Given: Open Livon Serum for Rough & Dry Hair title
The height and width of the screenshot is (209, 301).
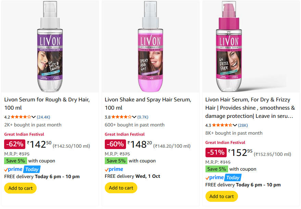Looking at the screenshot, I should tap(47, 100).
